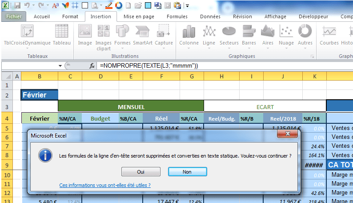Screen dimensions: 353x203
Task: Insert an Image from file
Action: click(x=85, y=35)
